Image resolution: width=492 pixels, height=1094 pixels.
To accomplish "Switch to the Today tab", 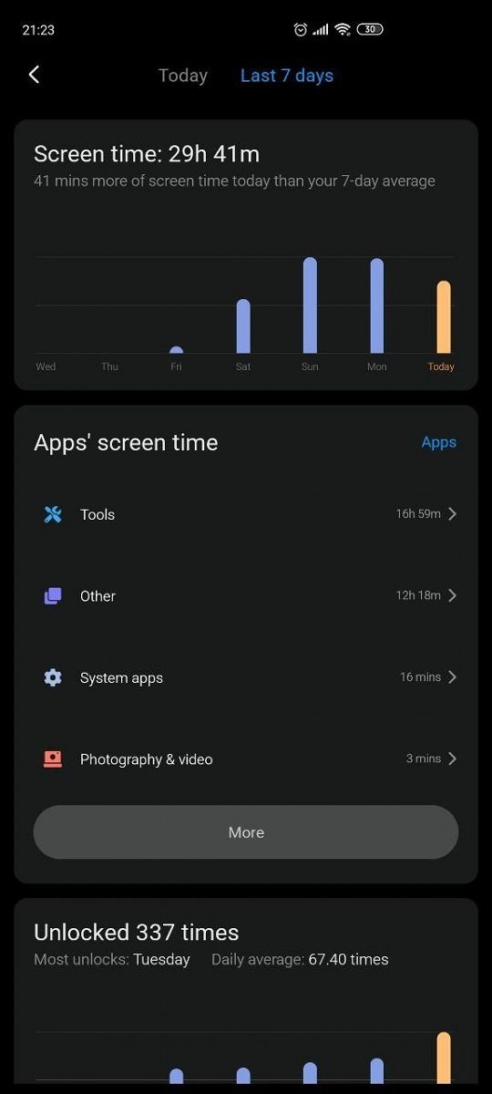I will click(183, 76).
